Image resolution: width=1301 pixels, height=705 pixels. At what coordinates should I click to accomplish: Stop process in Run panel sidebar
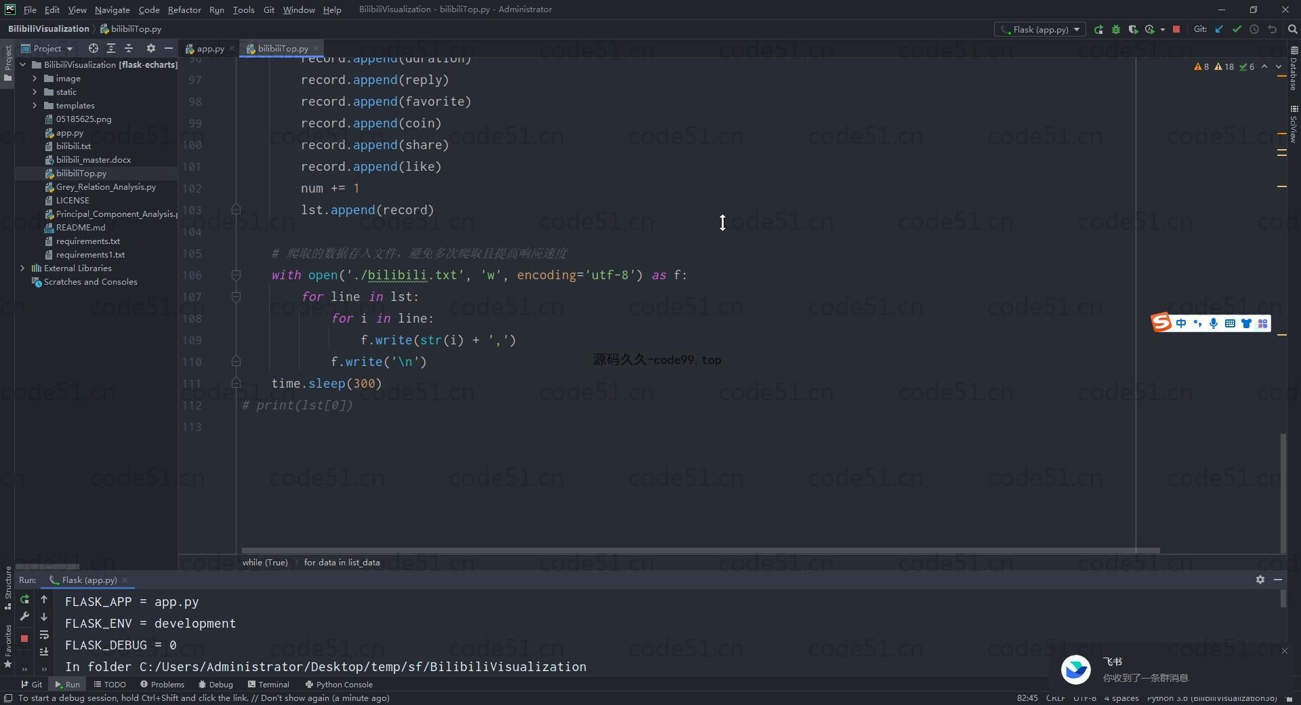[24, 638]
